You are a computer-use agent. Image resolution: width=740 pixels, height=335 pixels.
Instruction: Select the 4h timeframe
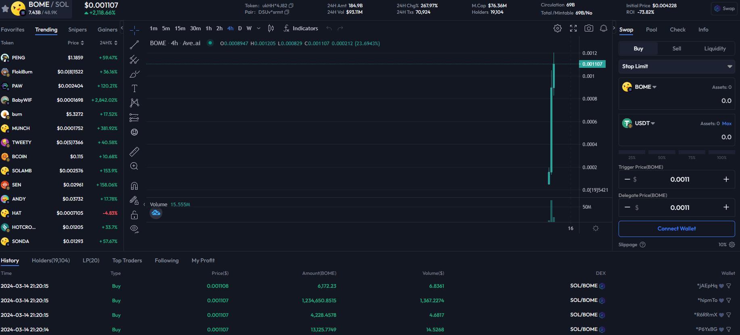click(230, 28)
